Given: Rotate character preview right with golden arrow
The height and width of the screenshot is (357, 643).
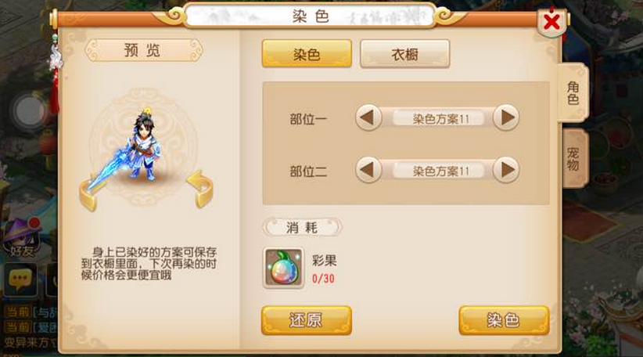Looking at the screenshot, I should (x=200, y=189).
